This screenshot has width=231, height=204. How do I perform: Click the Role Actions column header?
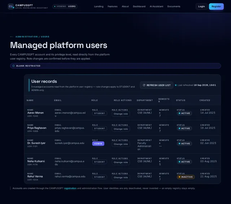pos(123,100)
